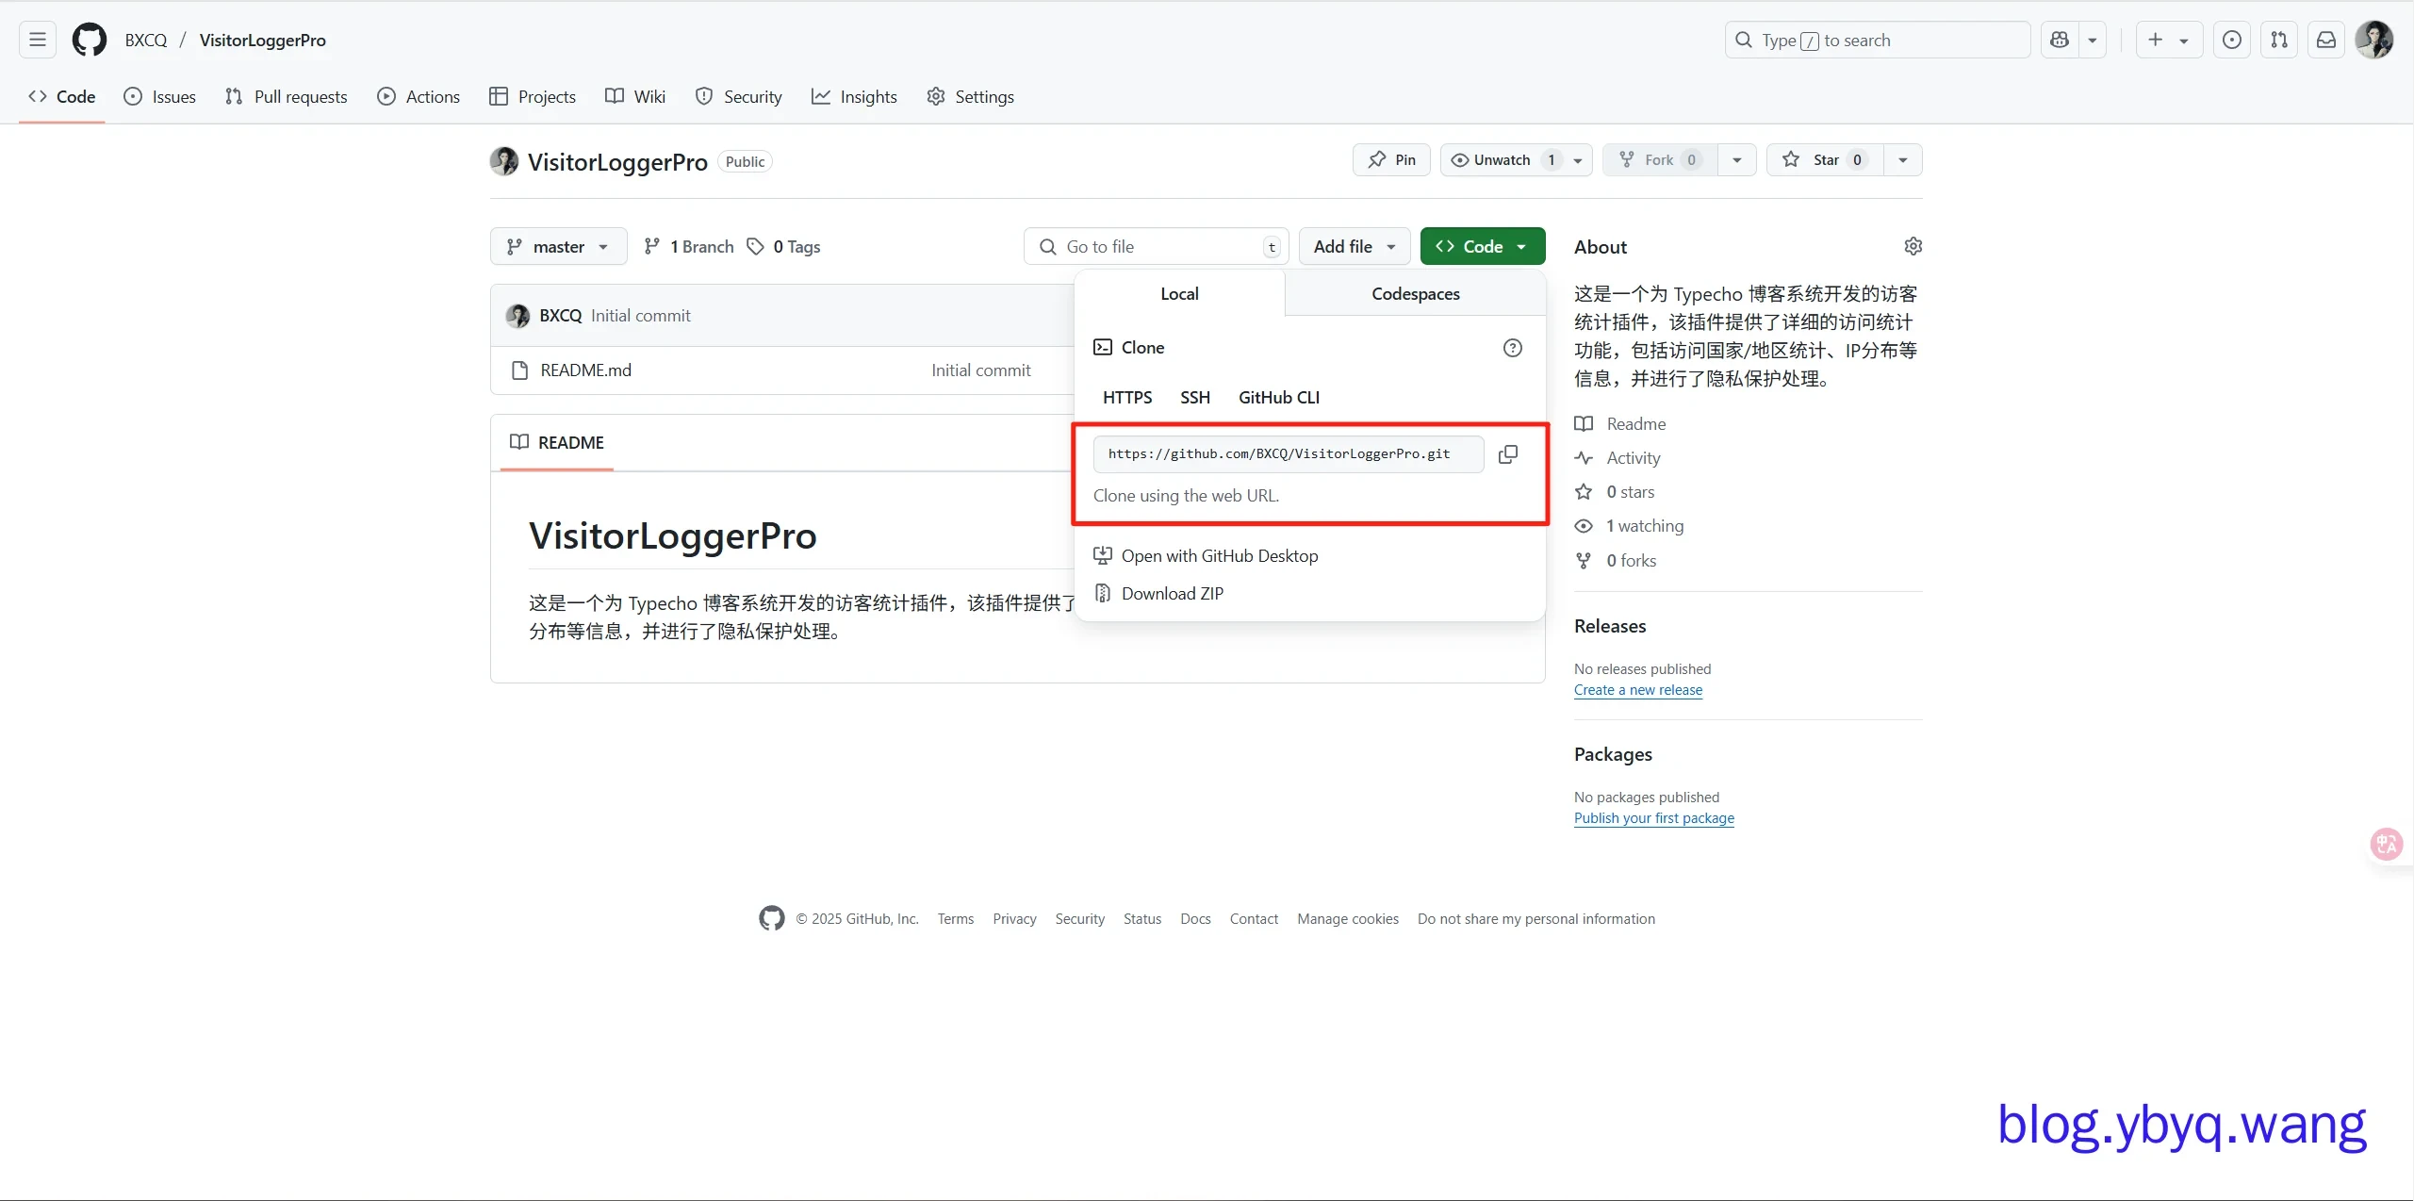Open VisitorLoggerPro breadcrumb link
The image size is (2414, 1201).
pyautogui.click(x=263, y=40)
